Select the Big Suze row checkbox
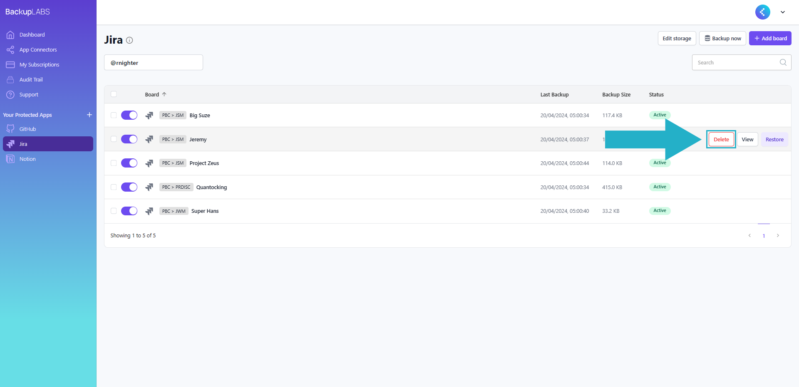 pos(114,115)
